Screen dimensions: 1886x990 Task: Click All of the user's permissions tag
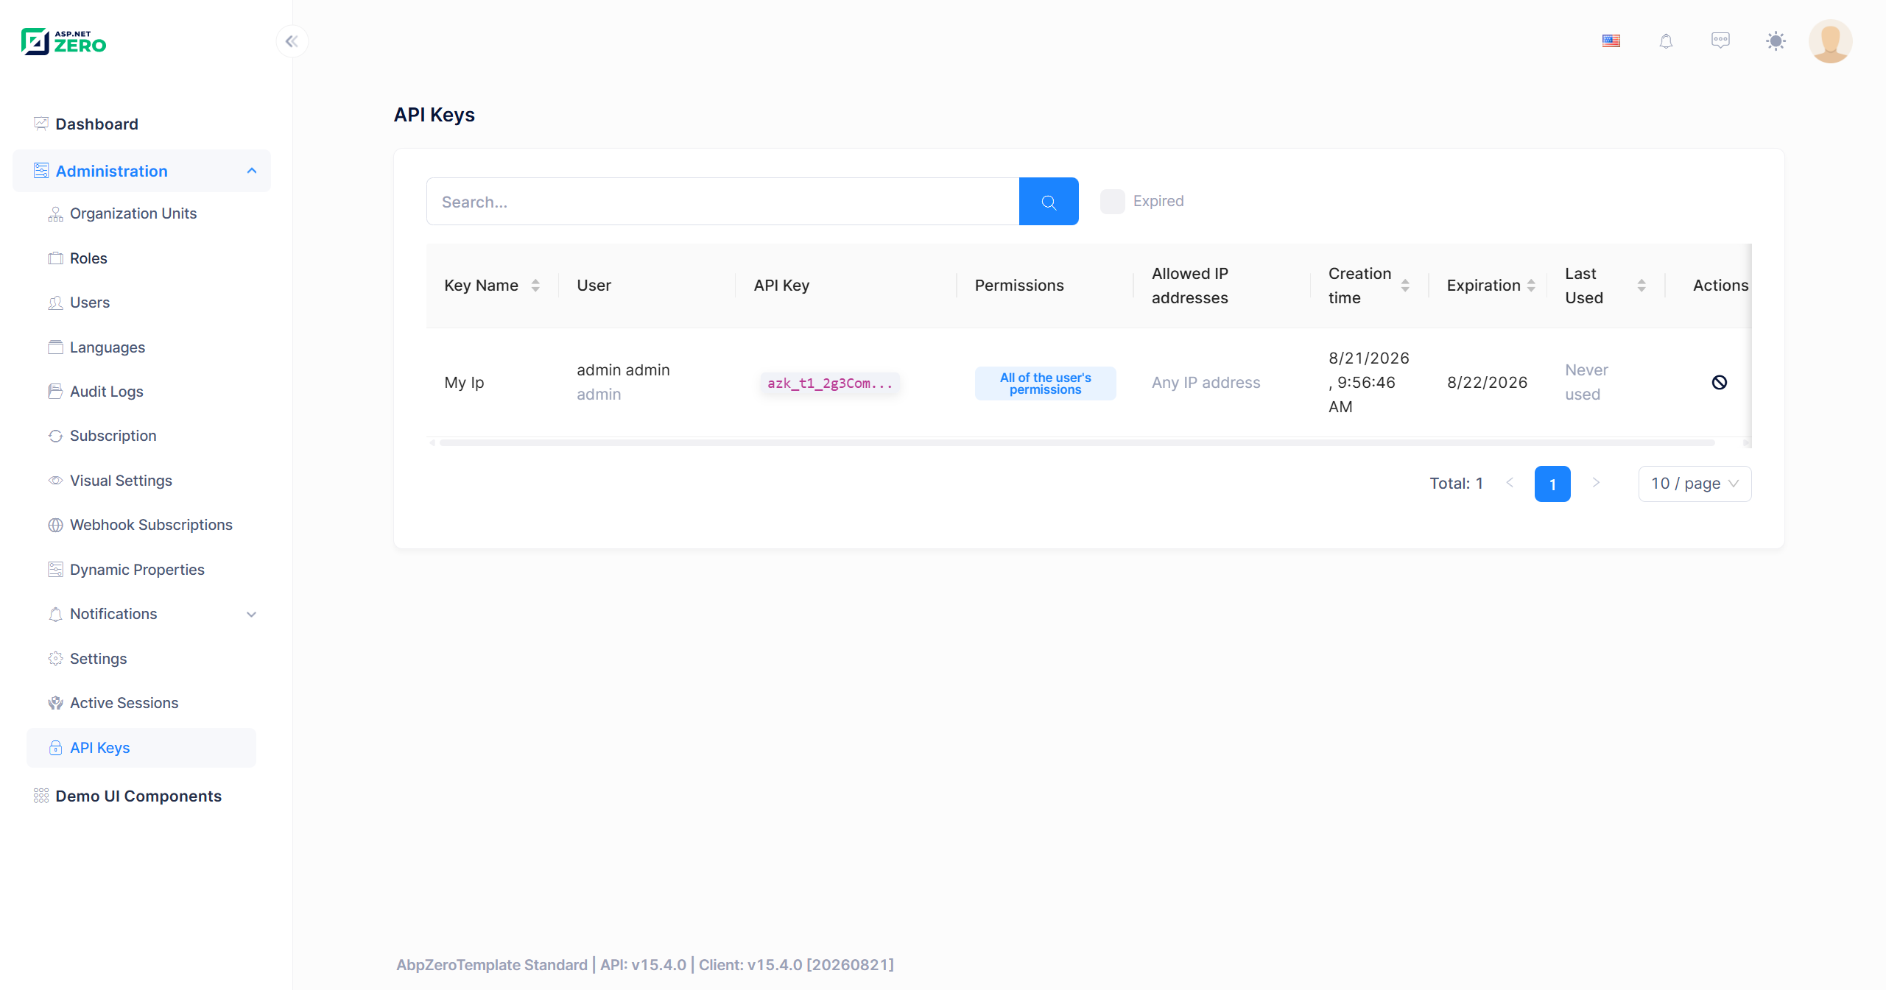point(1045,383)
